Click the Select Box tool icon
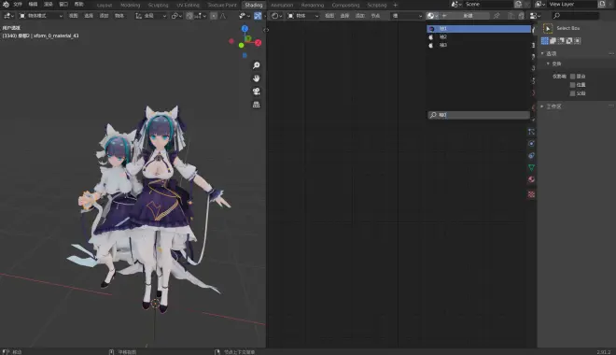Viewport: 616px width, 355px height. pyautogui.click(x=548, y=28)
